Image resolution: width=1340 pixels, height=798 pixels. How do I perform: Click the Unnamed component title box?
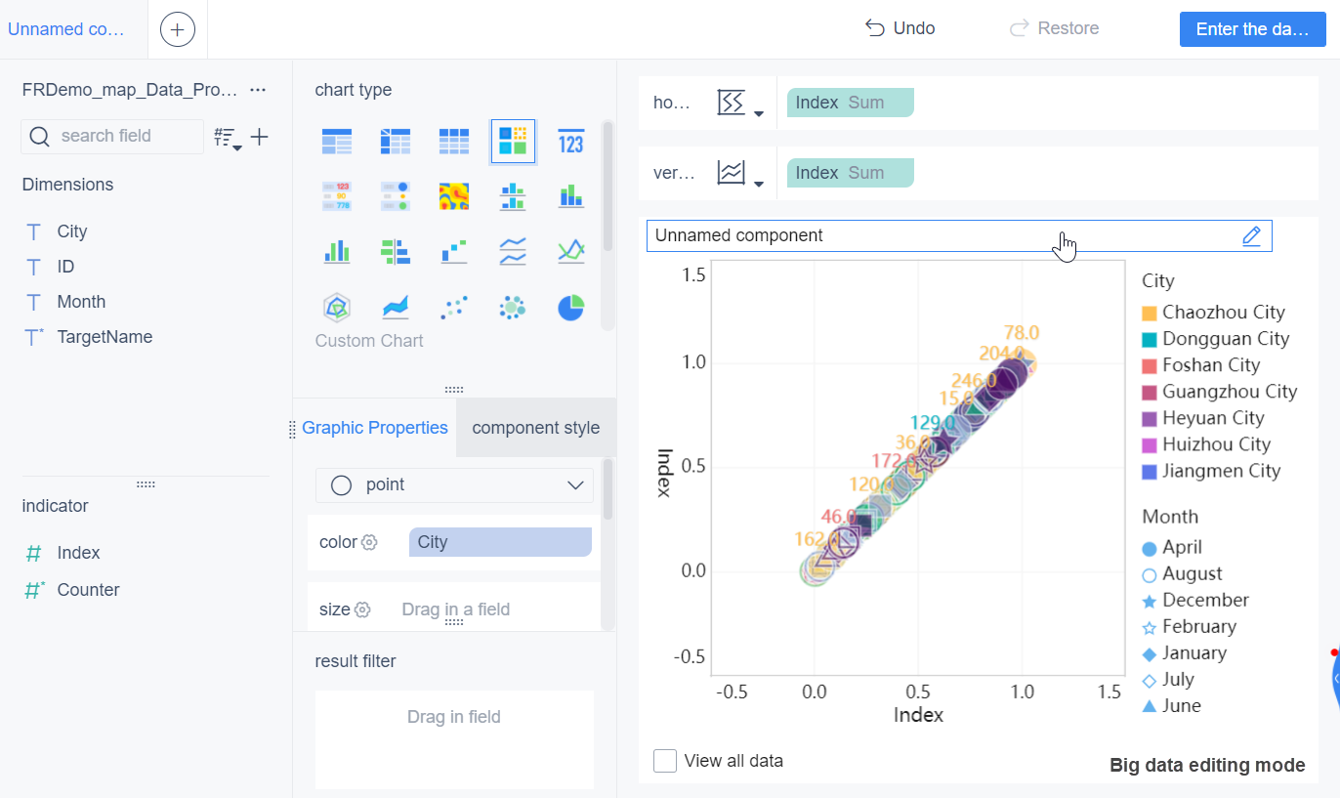[959, 235]
